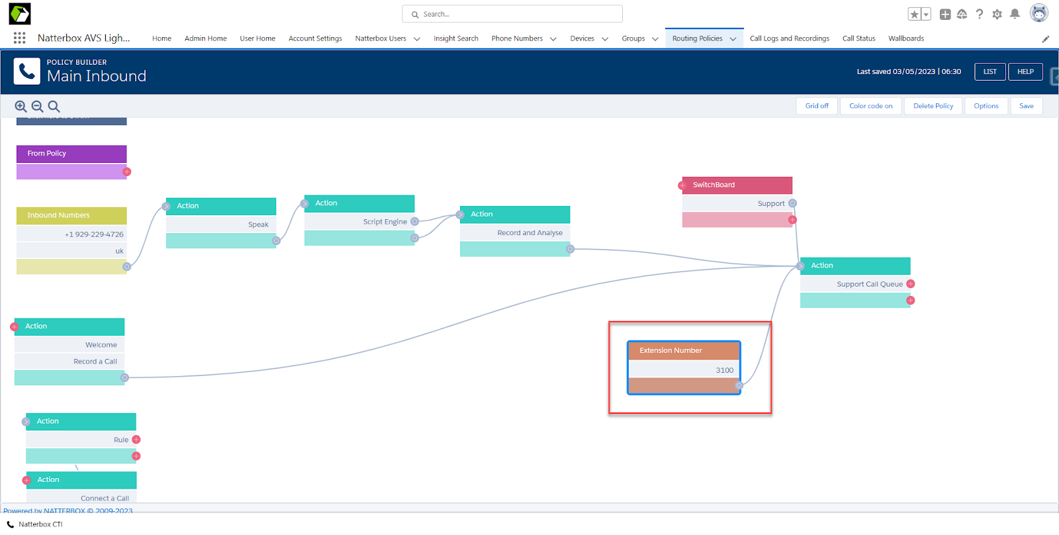Select the From Policy node header
Screen dimensions: 1059x535
click(x=71, y=154)
